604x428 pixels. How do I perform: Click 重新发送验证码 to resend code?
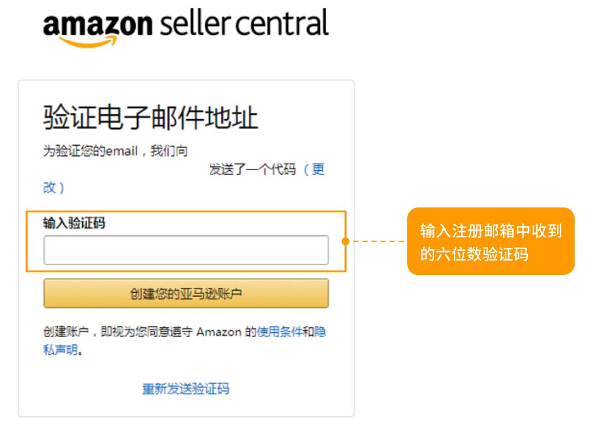tap(186, 389)
